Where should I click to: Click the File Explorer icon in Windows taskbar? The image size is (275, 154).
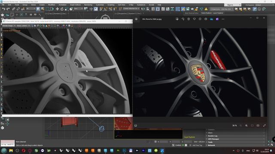(x=11, y=151)
